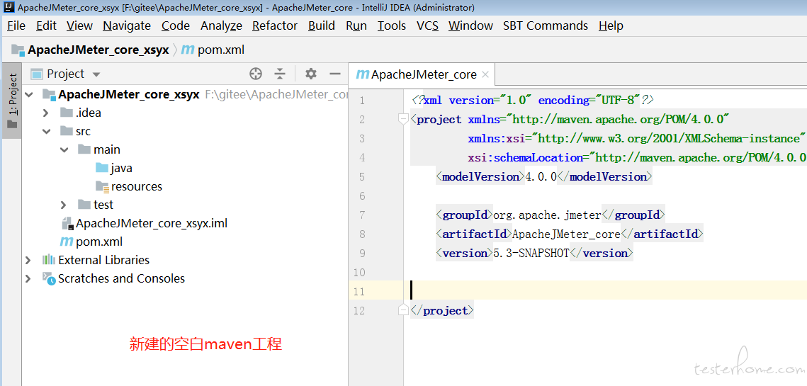This screenshot has width=807, height=386.
Task: Open the View menu
Action: tap(80, 25)
